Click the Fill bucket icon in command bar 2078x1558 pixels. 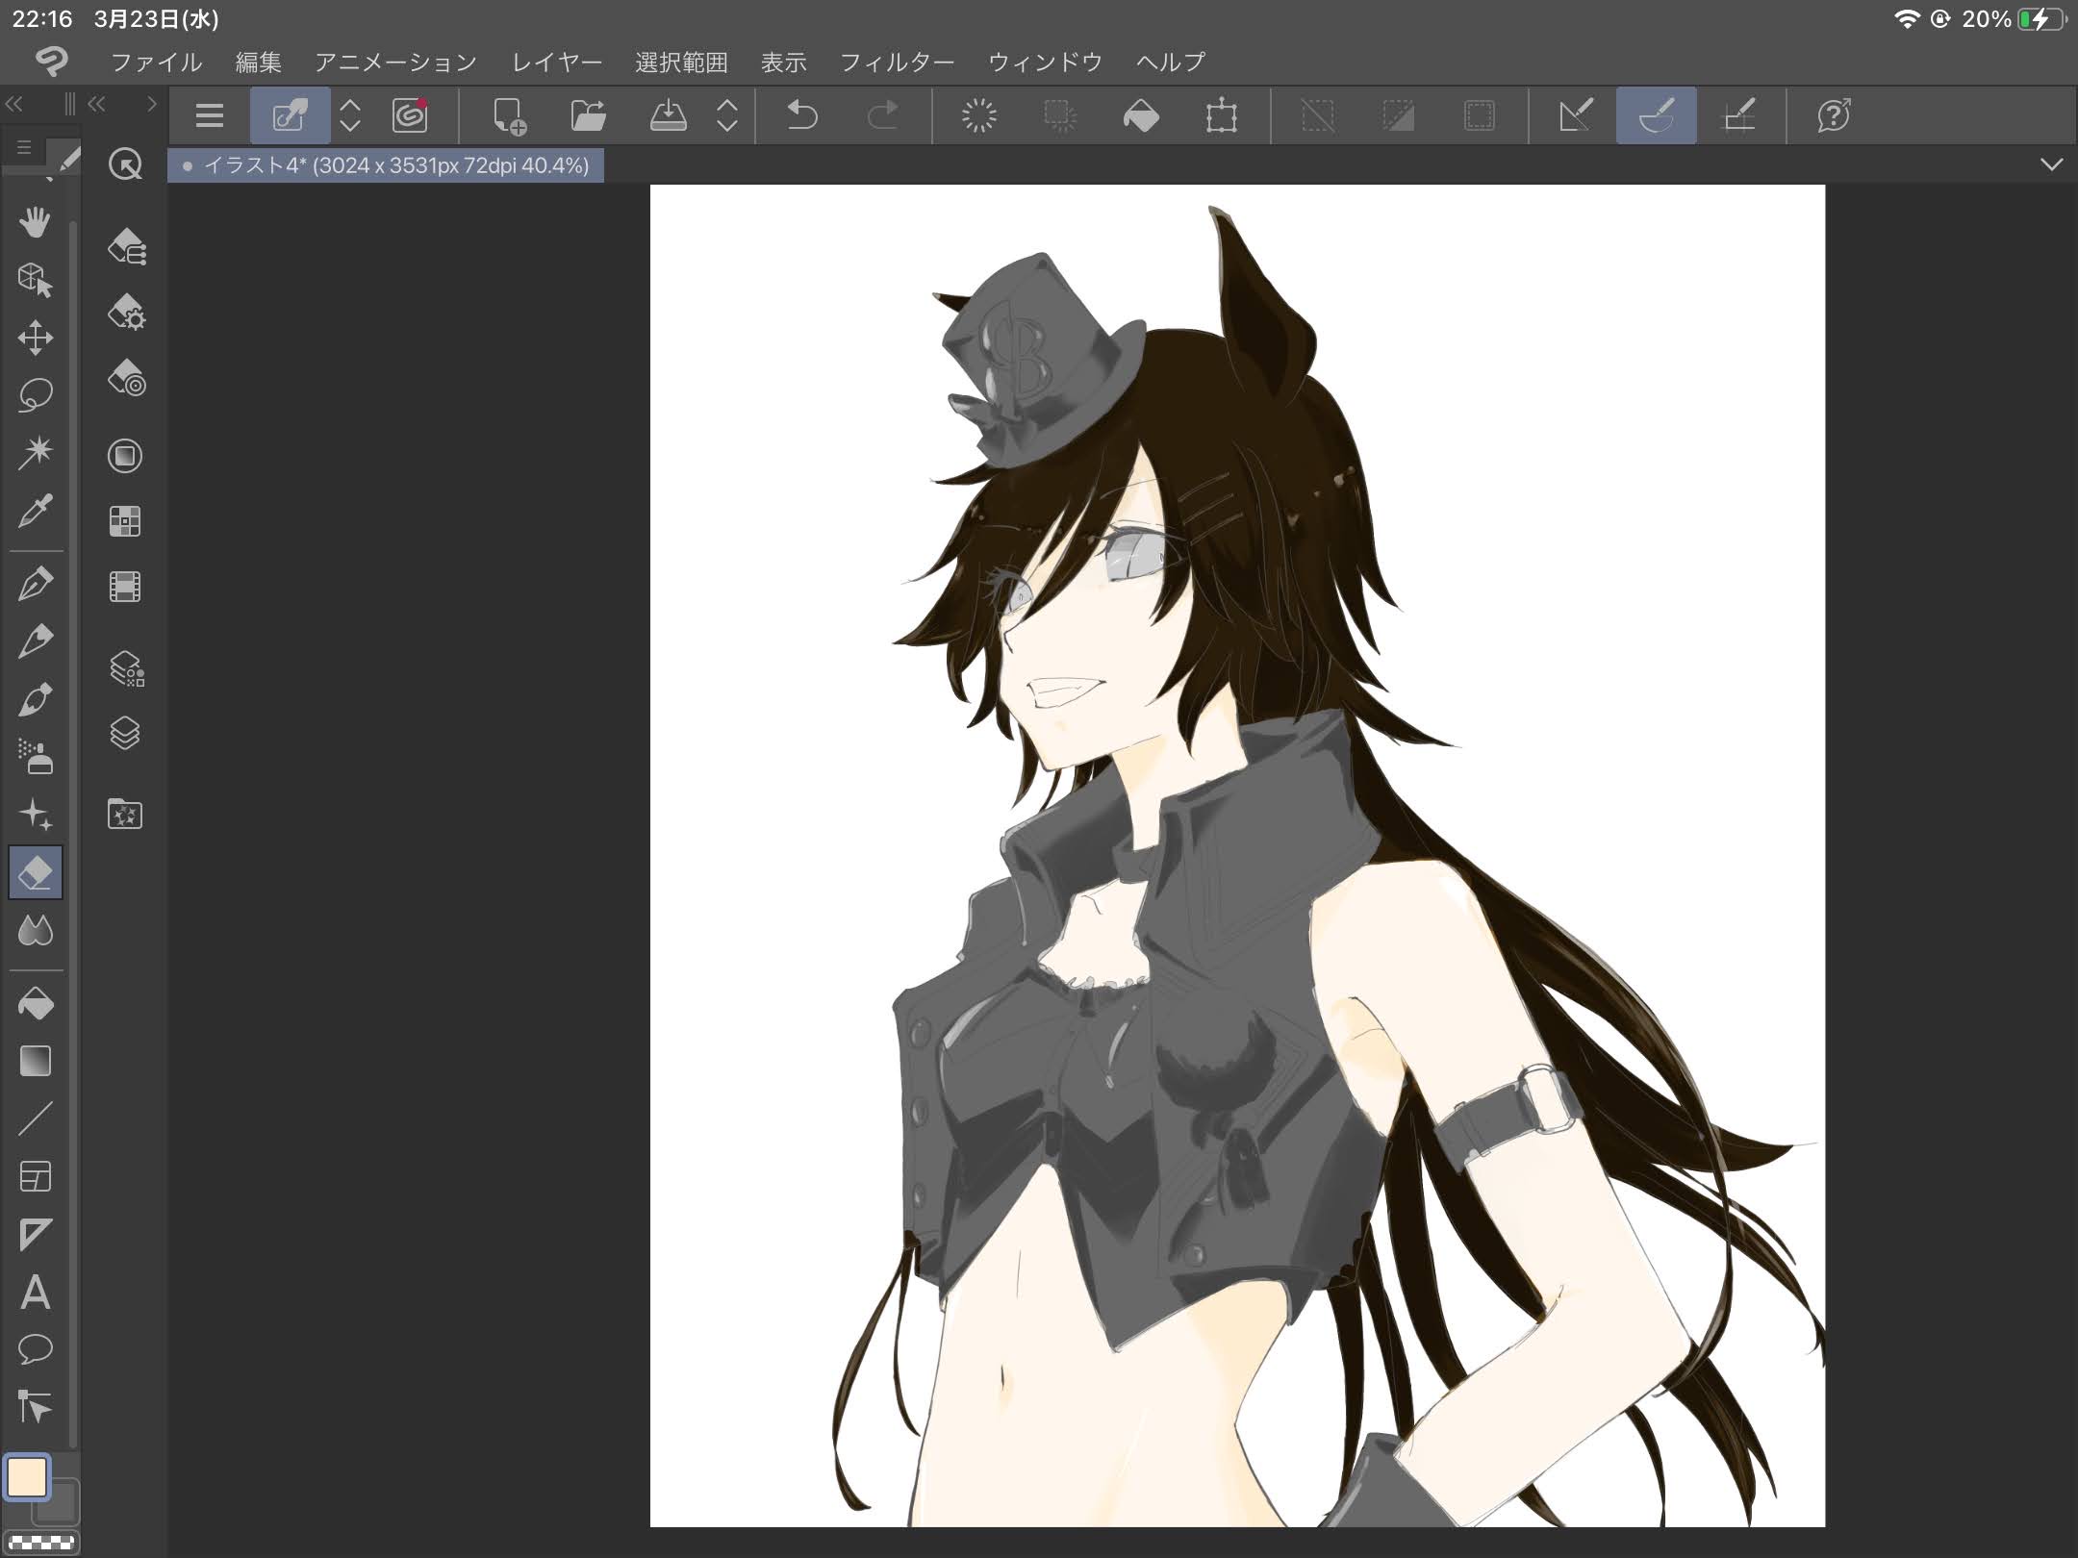[1141, 116]
